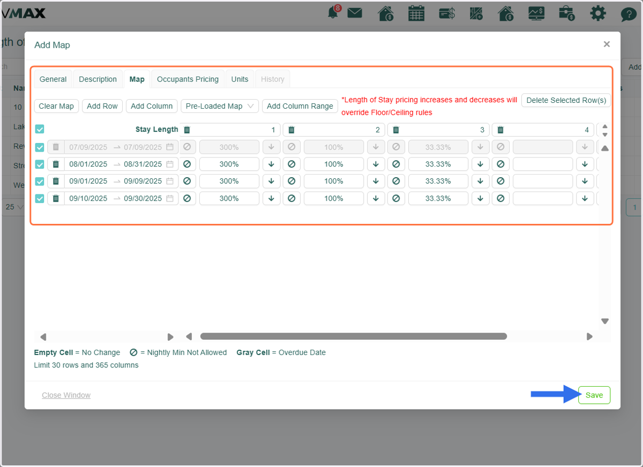Click the Add Column button
643x467 pixels.
tap(152, 106)
